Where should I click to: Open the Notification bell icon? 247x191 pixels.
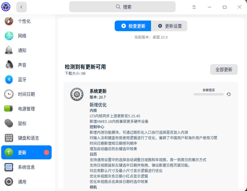point(9,50)
